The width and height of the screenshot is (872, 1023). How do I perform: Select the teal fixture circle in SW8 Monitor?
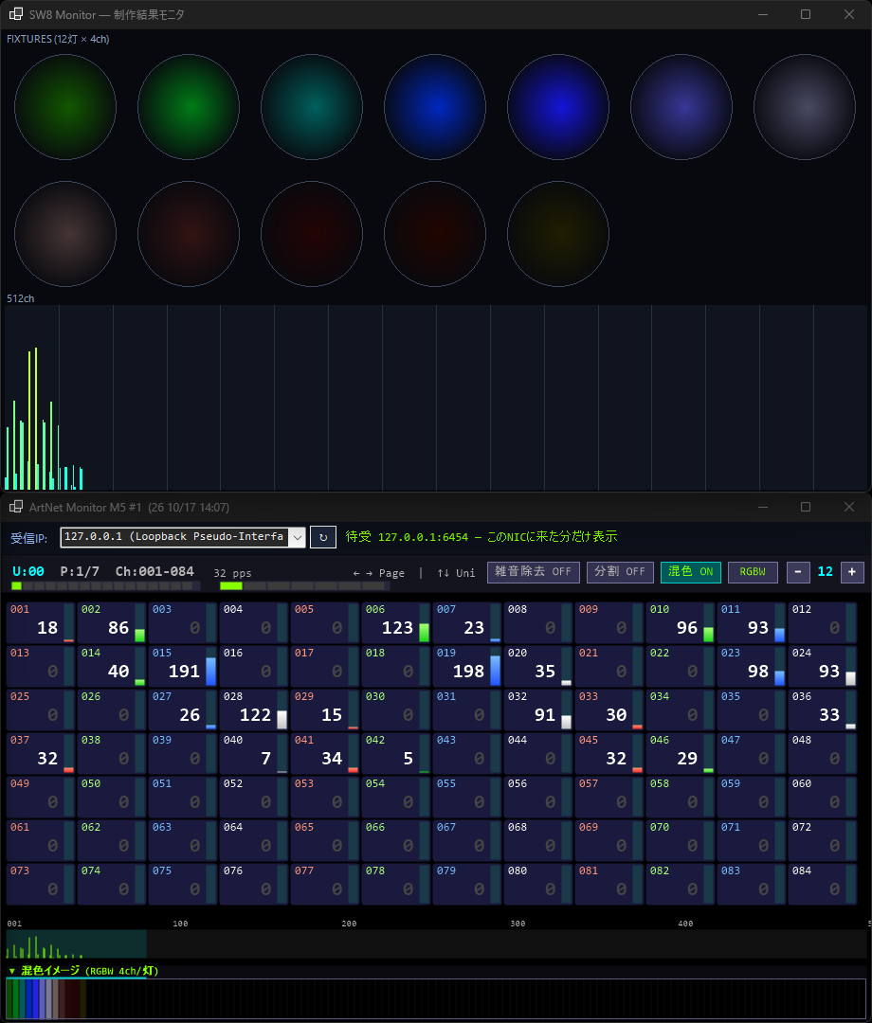[x=312, y=107]
